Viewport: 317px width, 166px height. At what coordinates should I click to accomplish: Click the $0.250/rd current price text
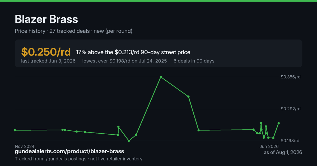(x=46, y=52)
